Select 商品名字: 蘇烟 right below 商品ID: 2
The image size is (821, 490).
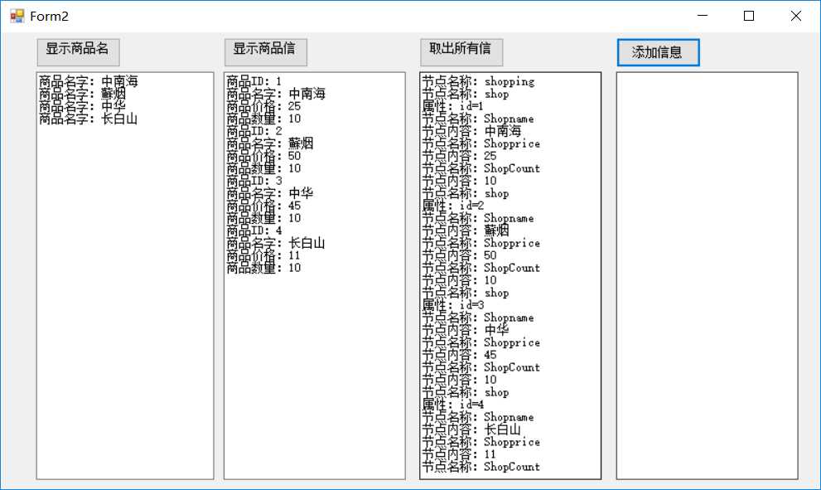269,143
